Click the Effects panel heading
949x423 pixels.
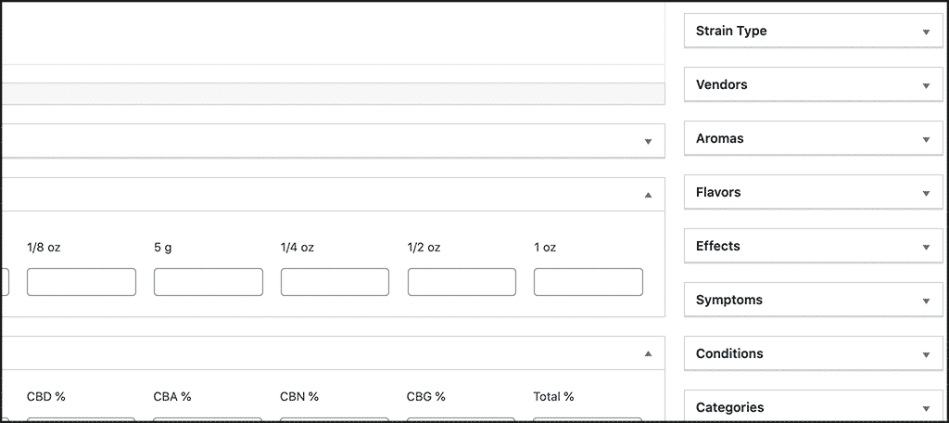718,246
